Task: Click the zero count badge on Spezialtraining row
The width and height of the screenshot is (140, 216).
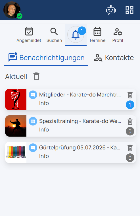Action: coord(130,131)
